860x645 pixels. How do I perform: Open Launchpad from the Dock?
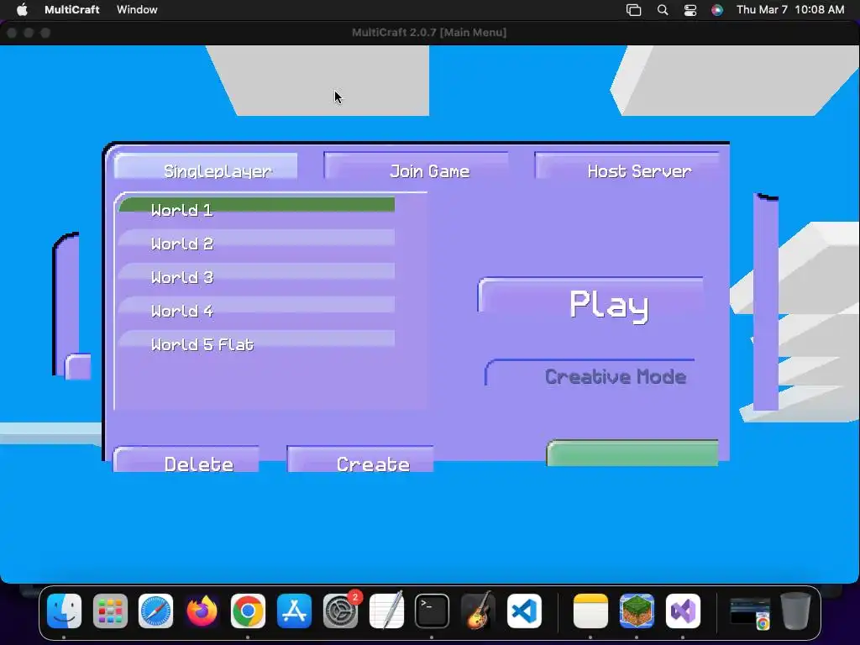(x=110, y=611)
